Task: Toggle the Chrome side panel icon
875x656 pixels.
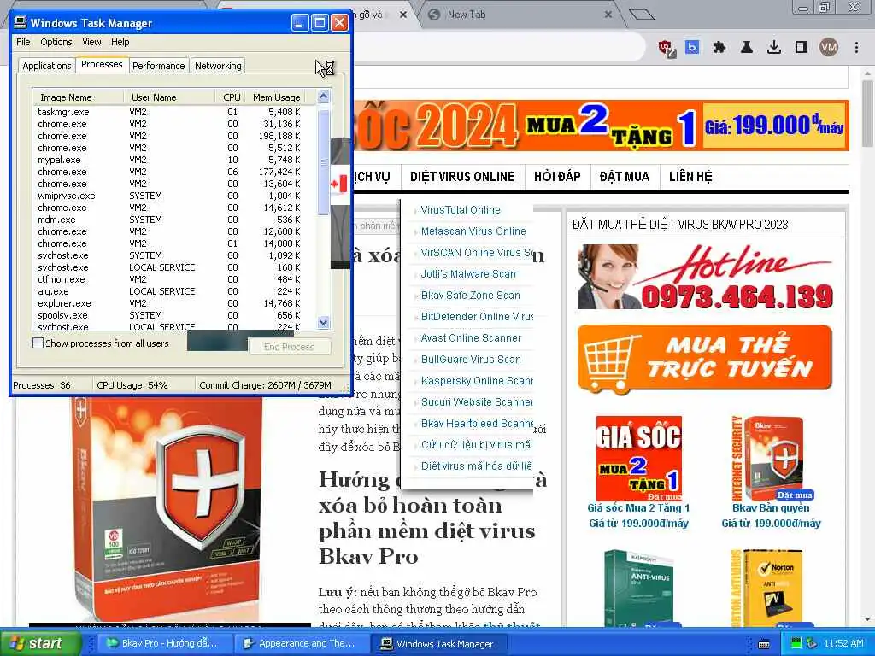Action: pos(802,48)
